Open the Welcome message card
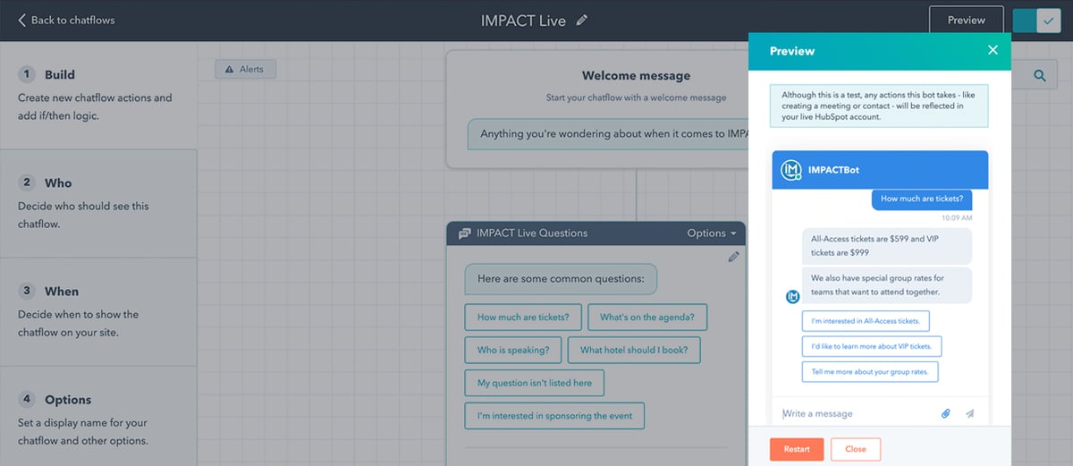The height and width of the screenshot is (466, 1073). 597,107
